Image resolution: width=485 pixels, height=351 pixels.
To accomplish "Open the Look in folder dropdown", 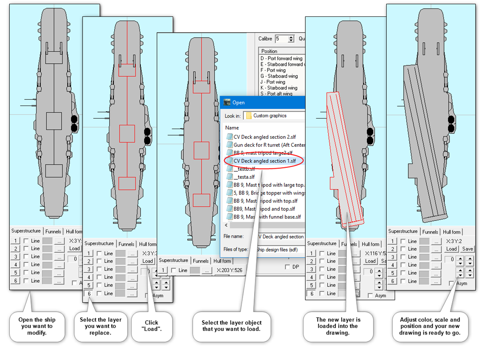I will tap(274, 116).
